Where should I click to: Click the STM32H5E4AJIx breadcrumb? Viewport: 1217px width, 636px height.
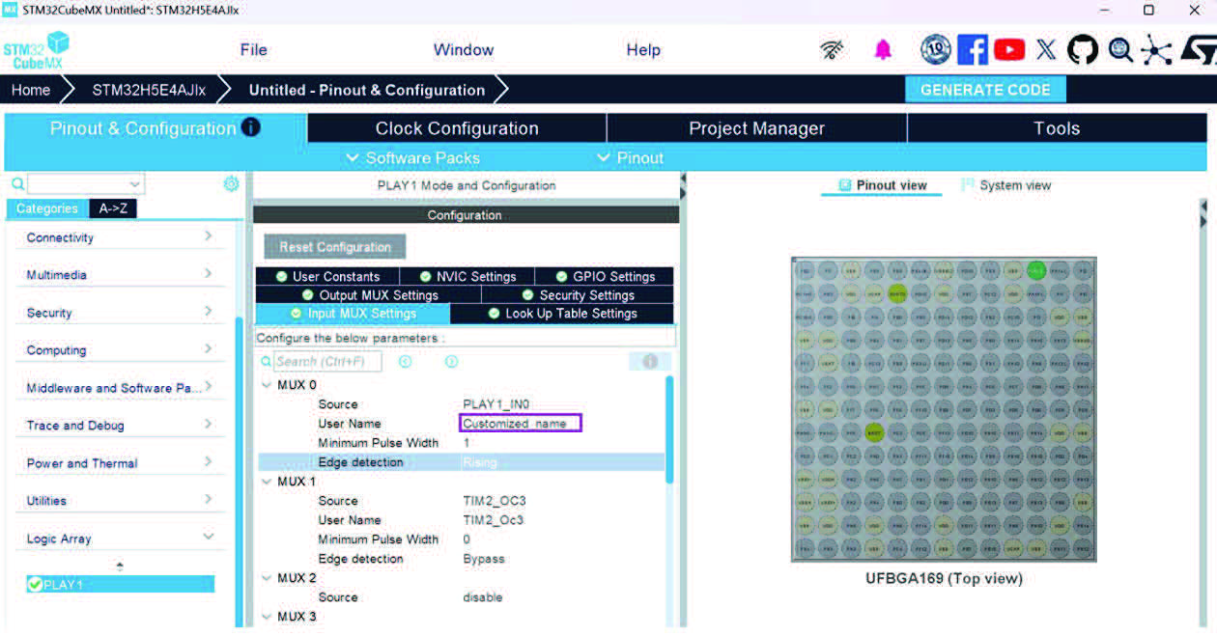149,90
